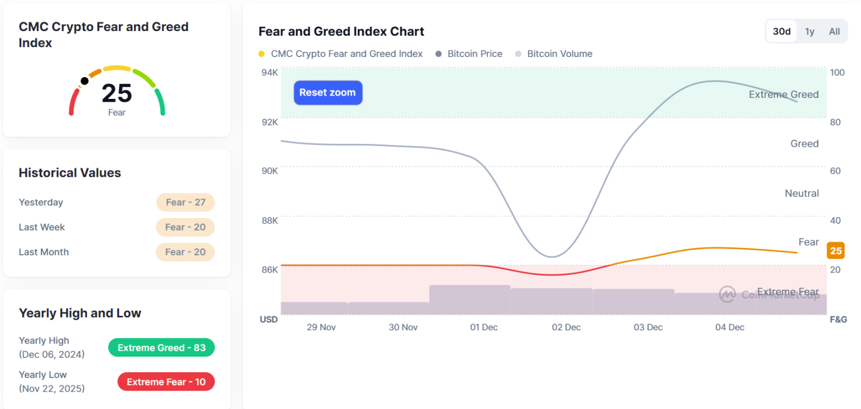Image resolution: width=861 pixels, height=409 pixels.
Task: Click the green segment of the gauge
Action: 160,102
